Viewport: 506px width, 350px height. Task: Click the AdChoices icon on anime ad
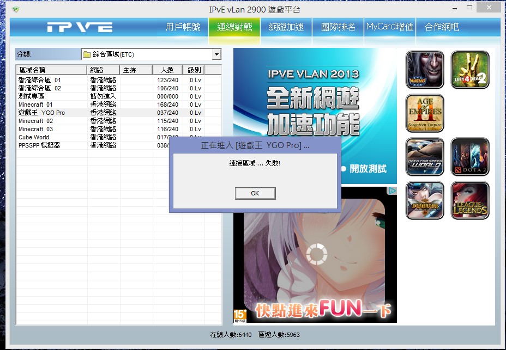[391, 191]
